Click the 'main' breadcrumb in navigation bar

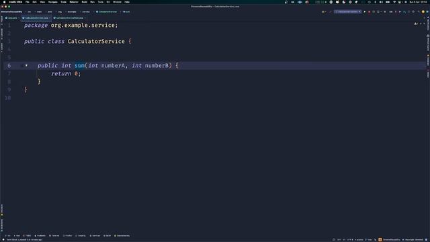39,12
